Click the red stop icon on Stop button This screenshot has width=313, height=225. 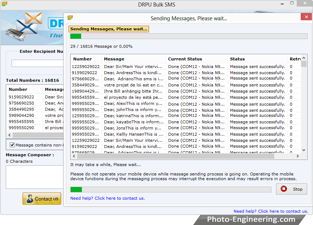(284, 189)
